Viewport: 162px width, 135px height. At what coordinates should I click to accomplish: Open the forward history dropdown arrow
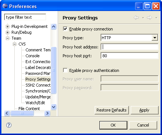tap(156, 18)
